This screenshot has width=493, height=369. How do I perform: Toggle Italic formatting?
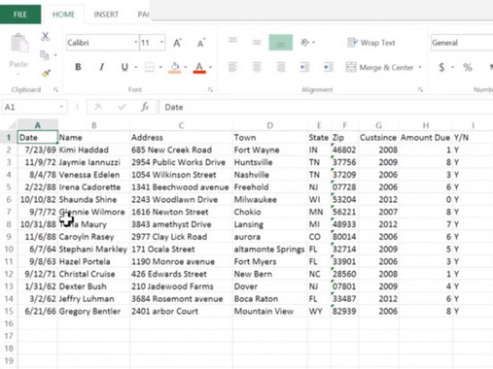pyautogui.click(x=102, y=67)
